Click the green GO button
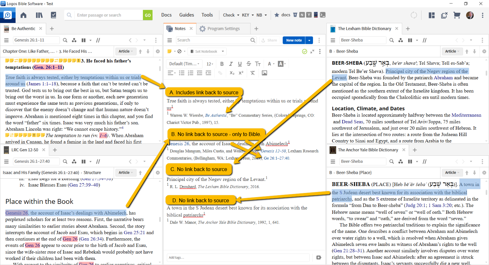 click(x=148, y=15)
